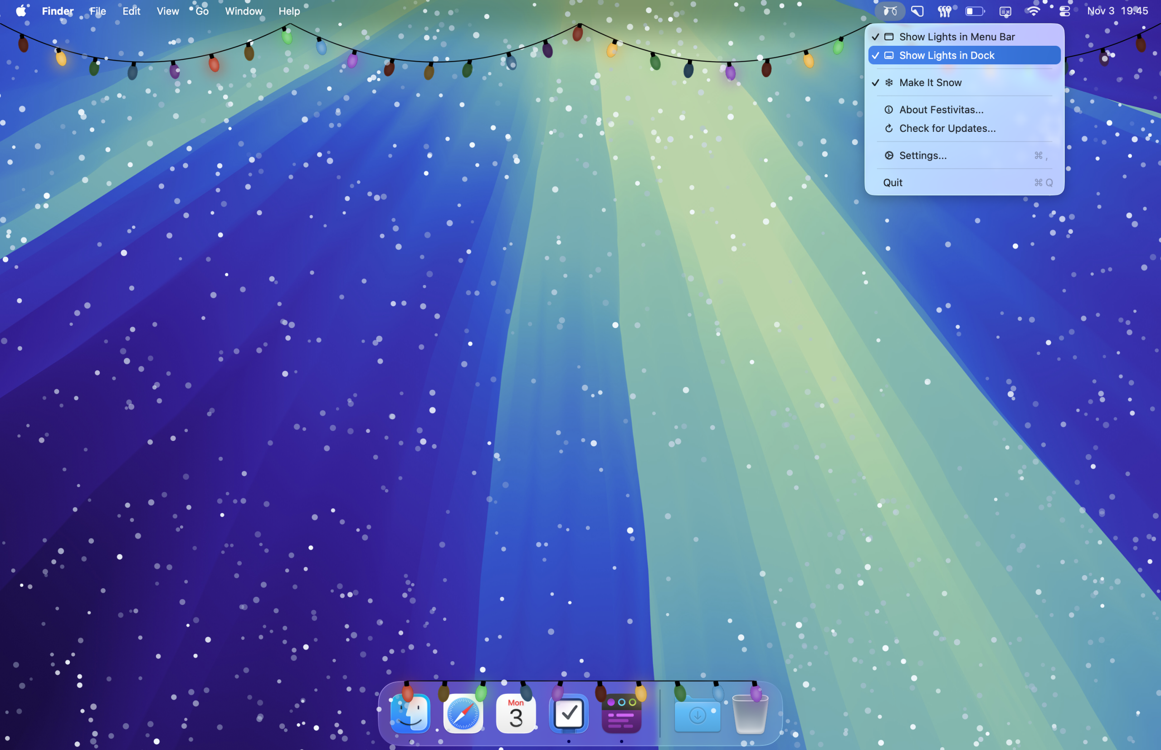Disable Make It Snow
The width and height of the screenshot is (1161, 750).
tap(930, 82)
